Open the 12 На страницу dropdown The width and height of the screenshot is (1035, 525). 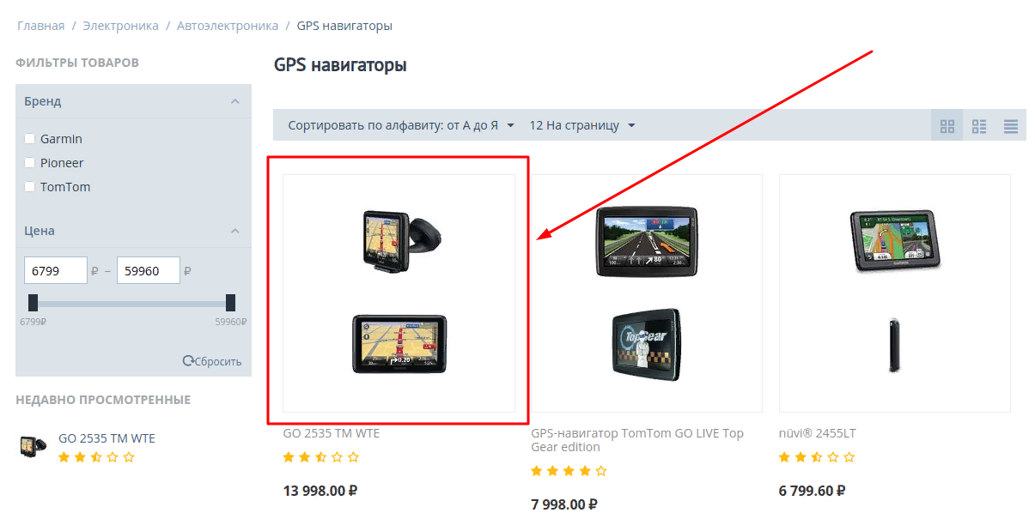582,125
